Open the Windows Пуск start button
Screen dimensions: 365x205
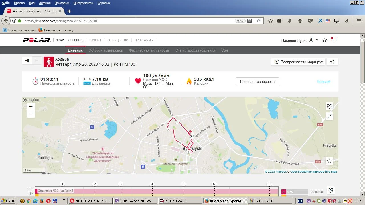coord(8,201)
